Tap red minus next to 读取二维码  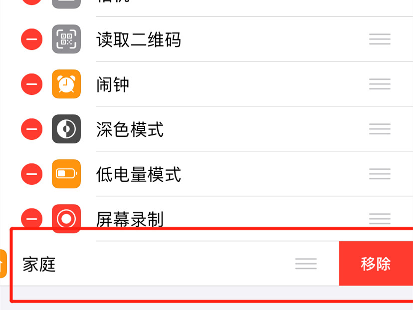(x=31, y=39)
